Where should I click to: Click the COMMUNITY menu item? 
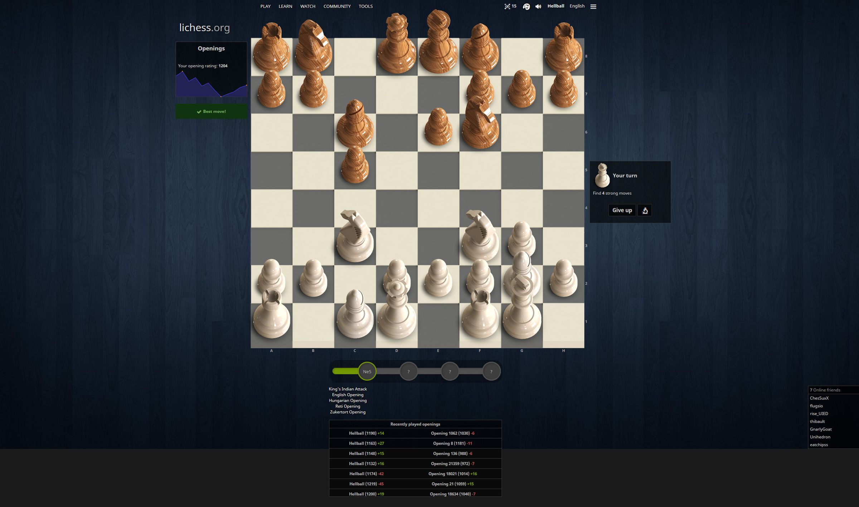(337, 6)
